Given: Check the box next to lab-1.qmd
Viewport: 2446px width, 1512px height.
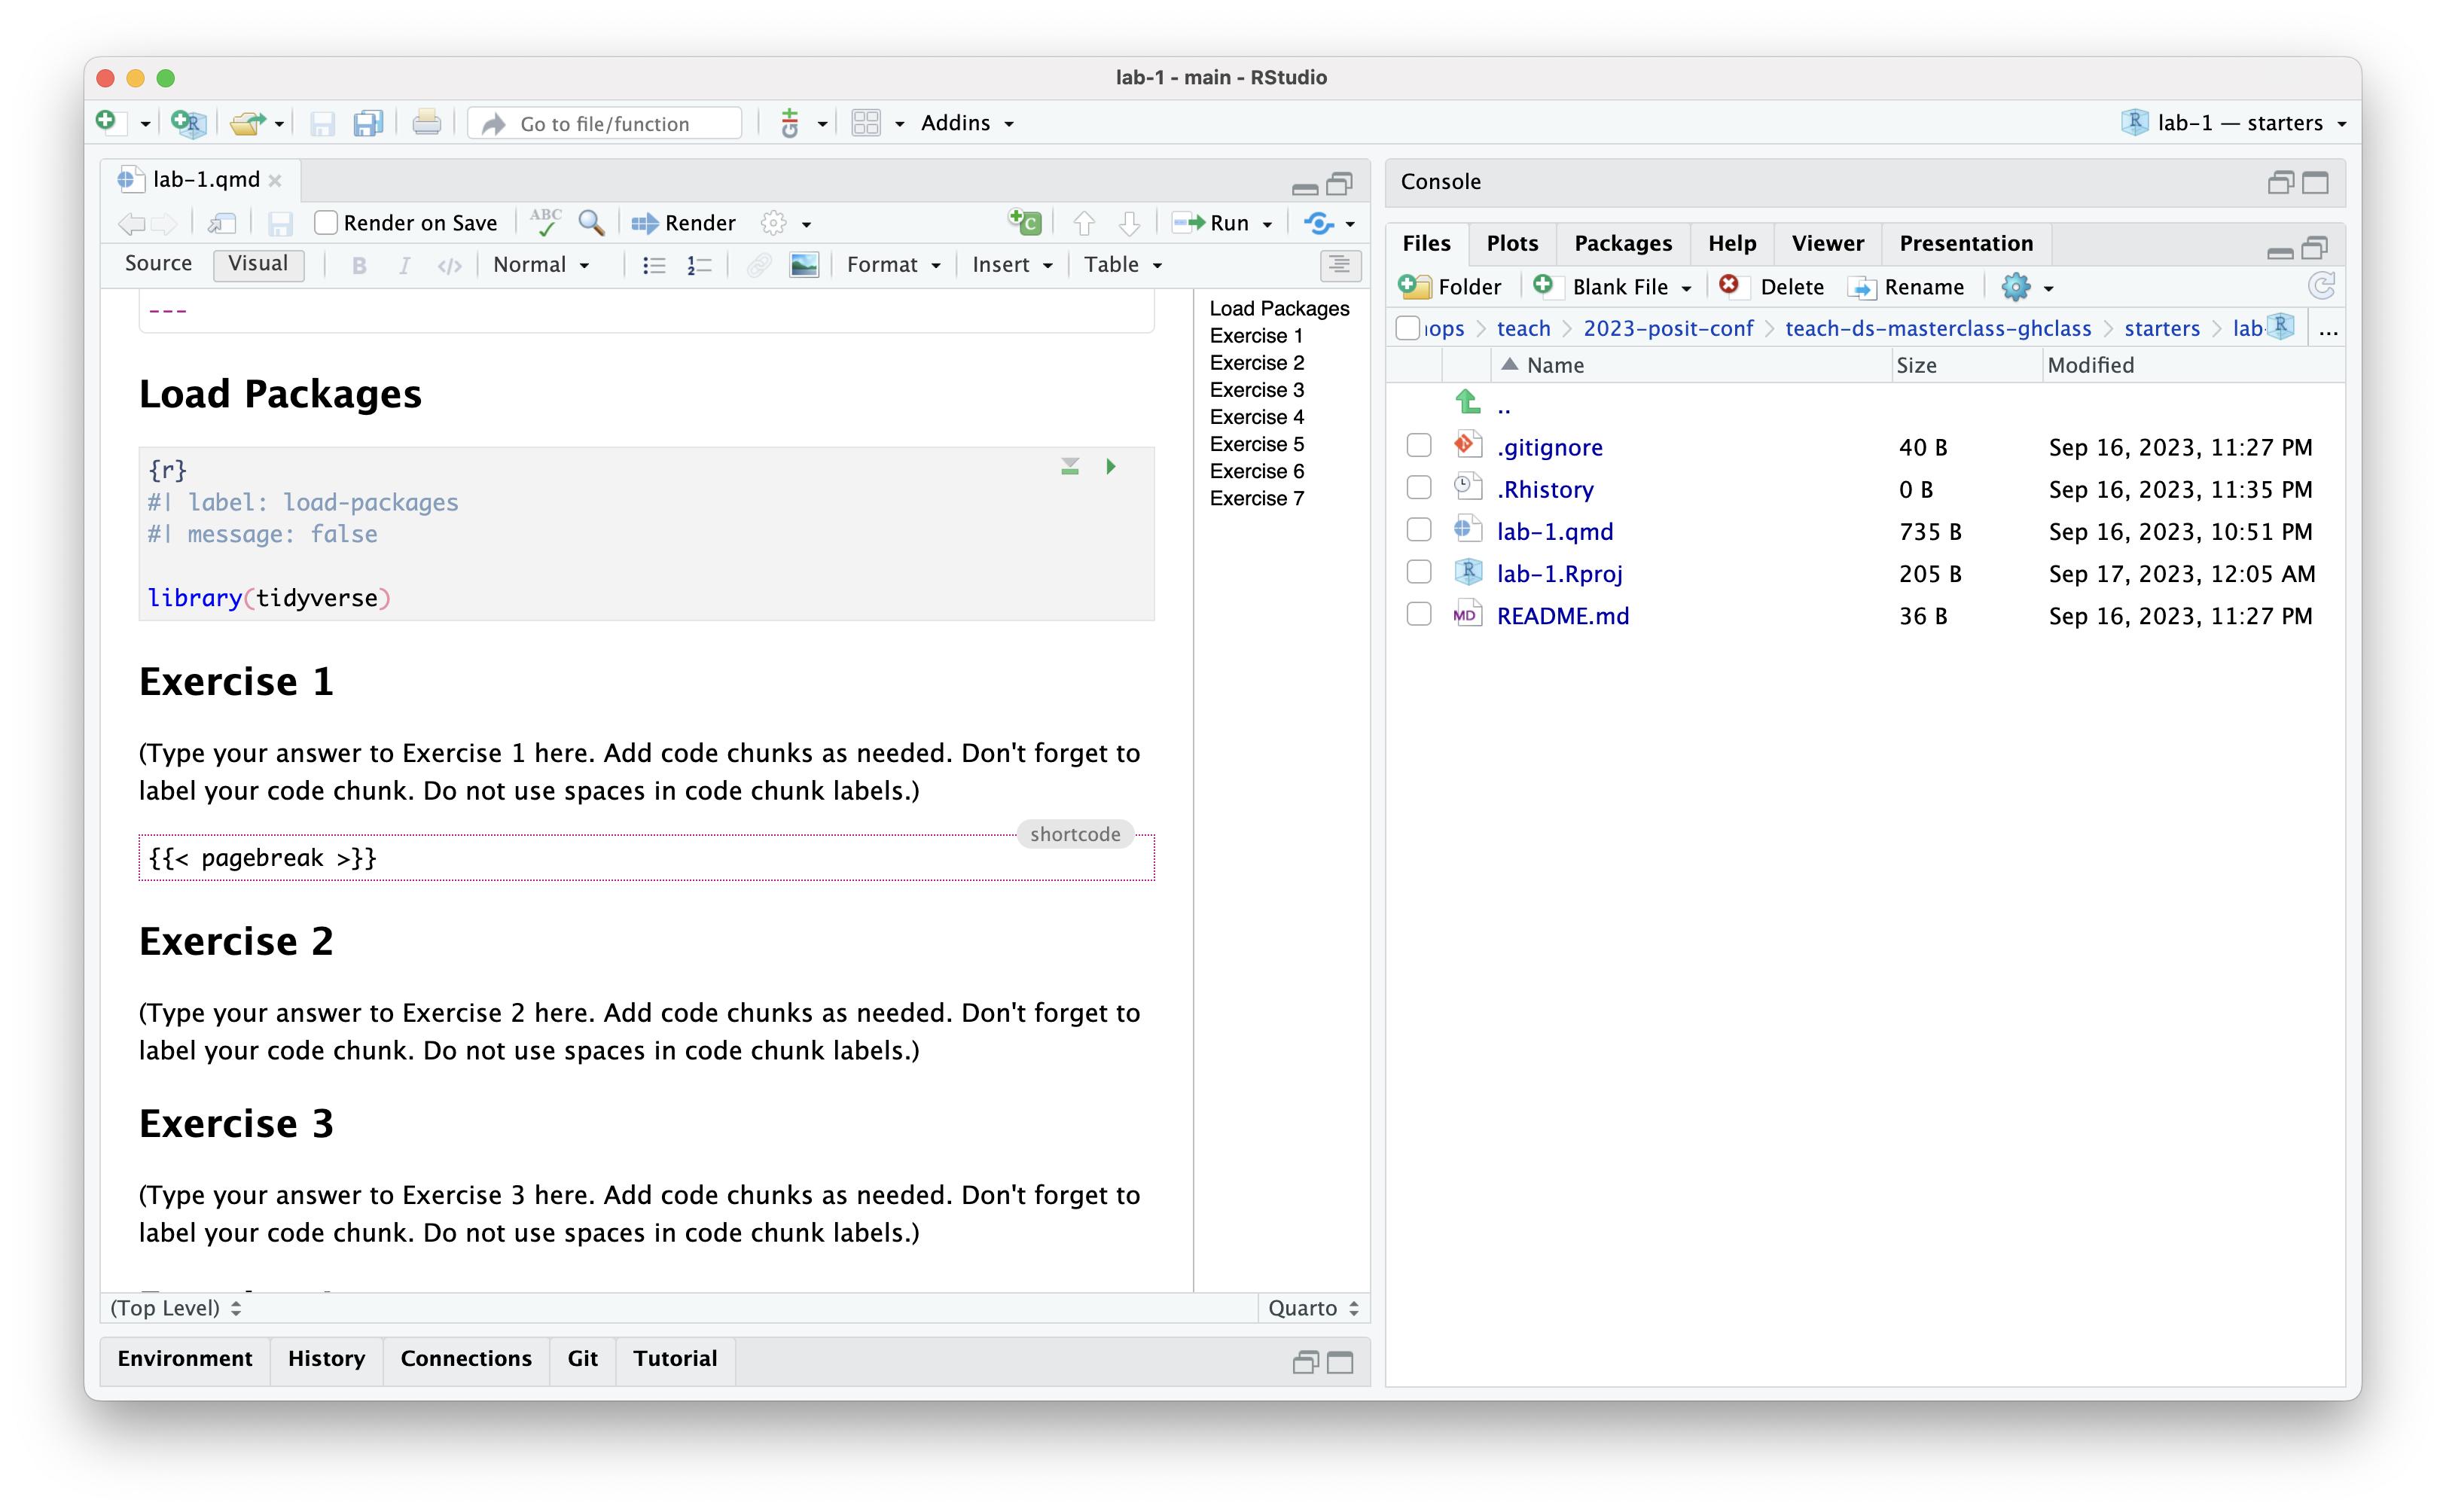Looking at the screenshot, I should (1418, 530).
